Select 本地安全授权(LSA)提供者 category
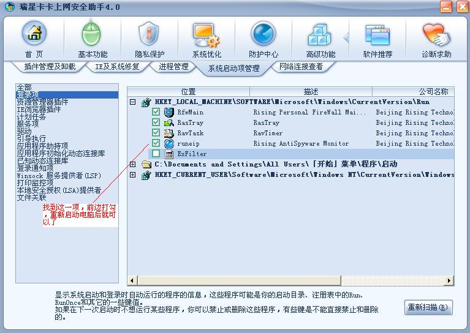 [59, 190]
